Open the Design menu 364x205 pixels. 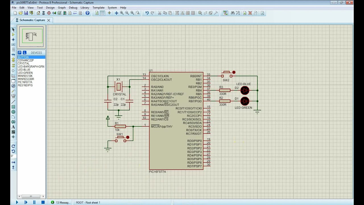(50, 8)
